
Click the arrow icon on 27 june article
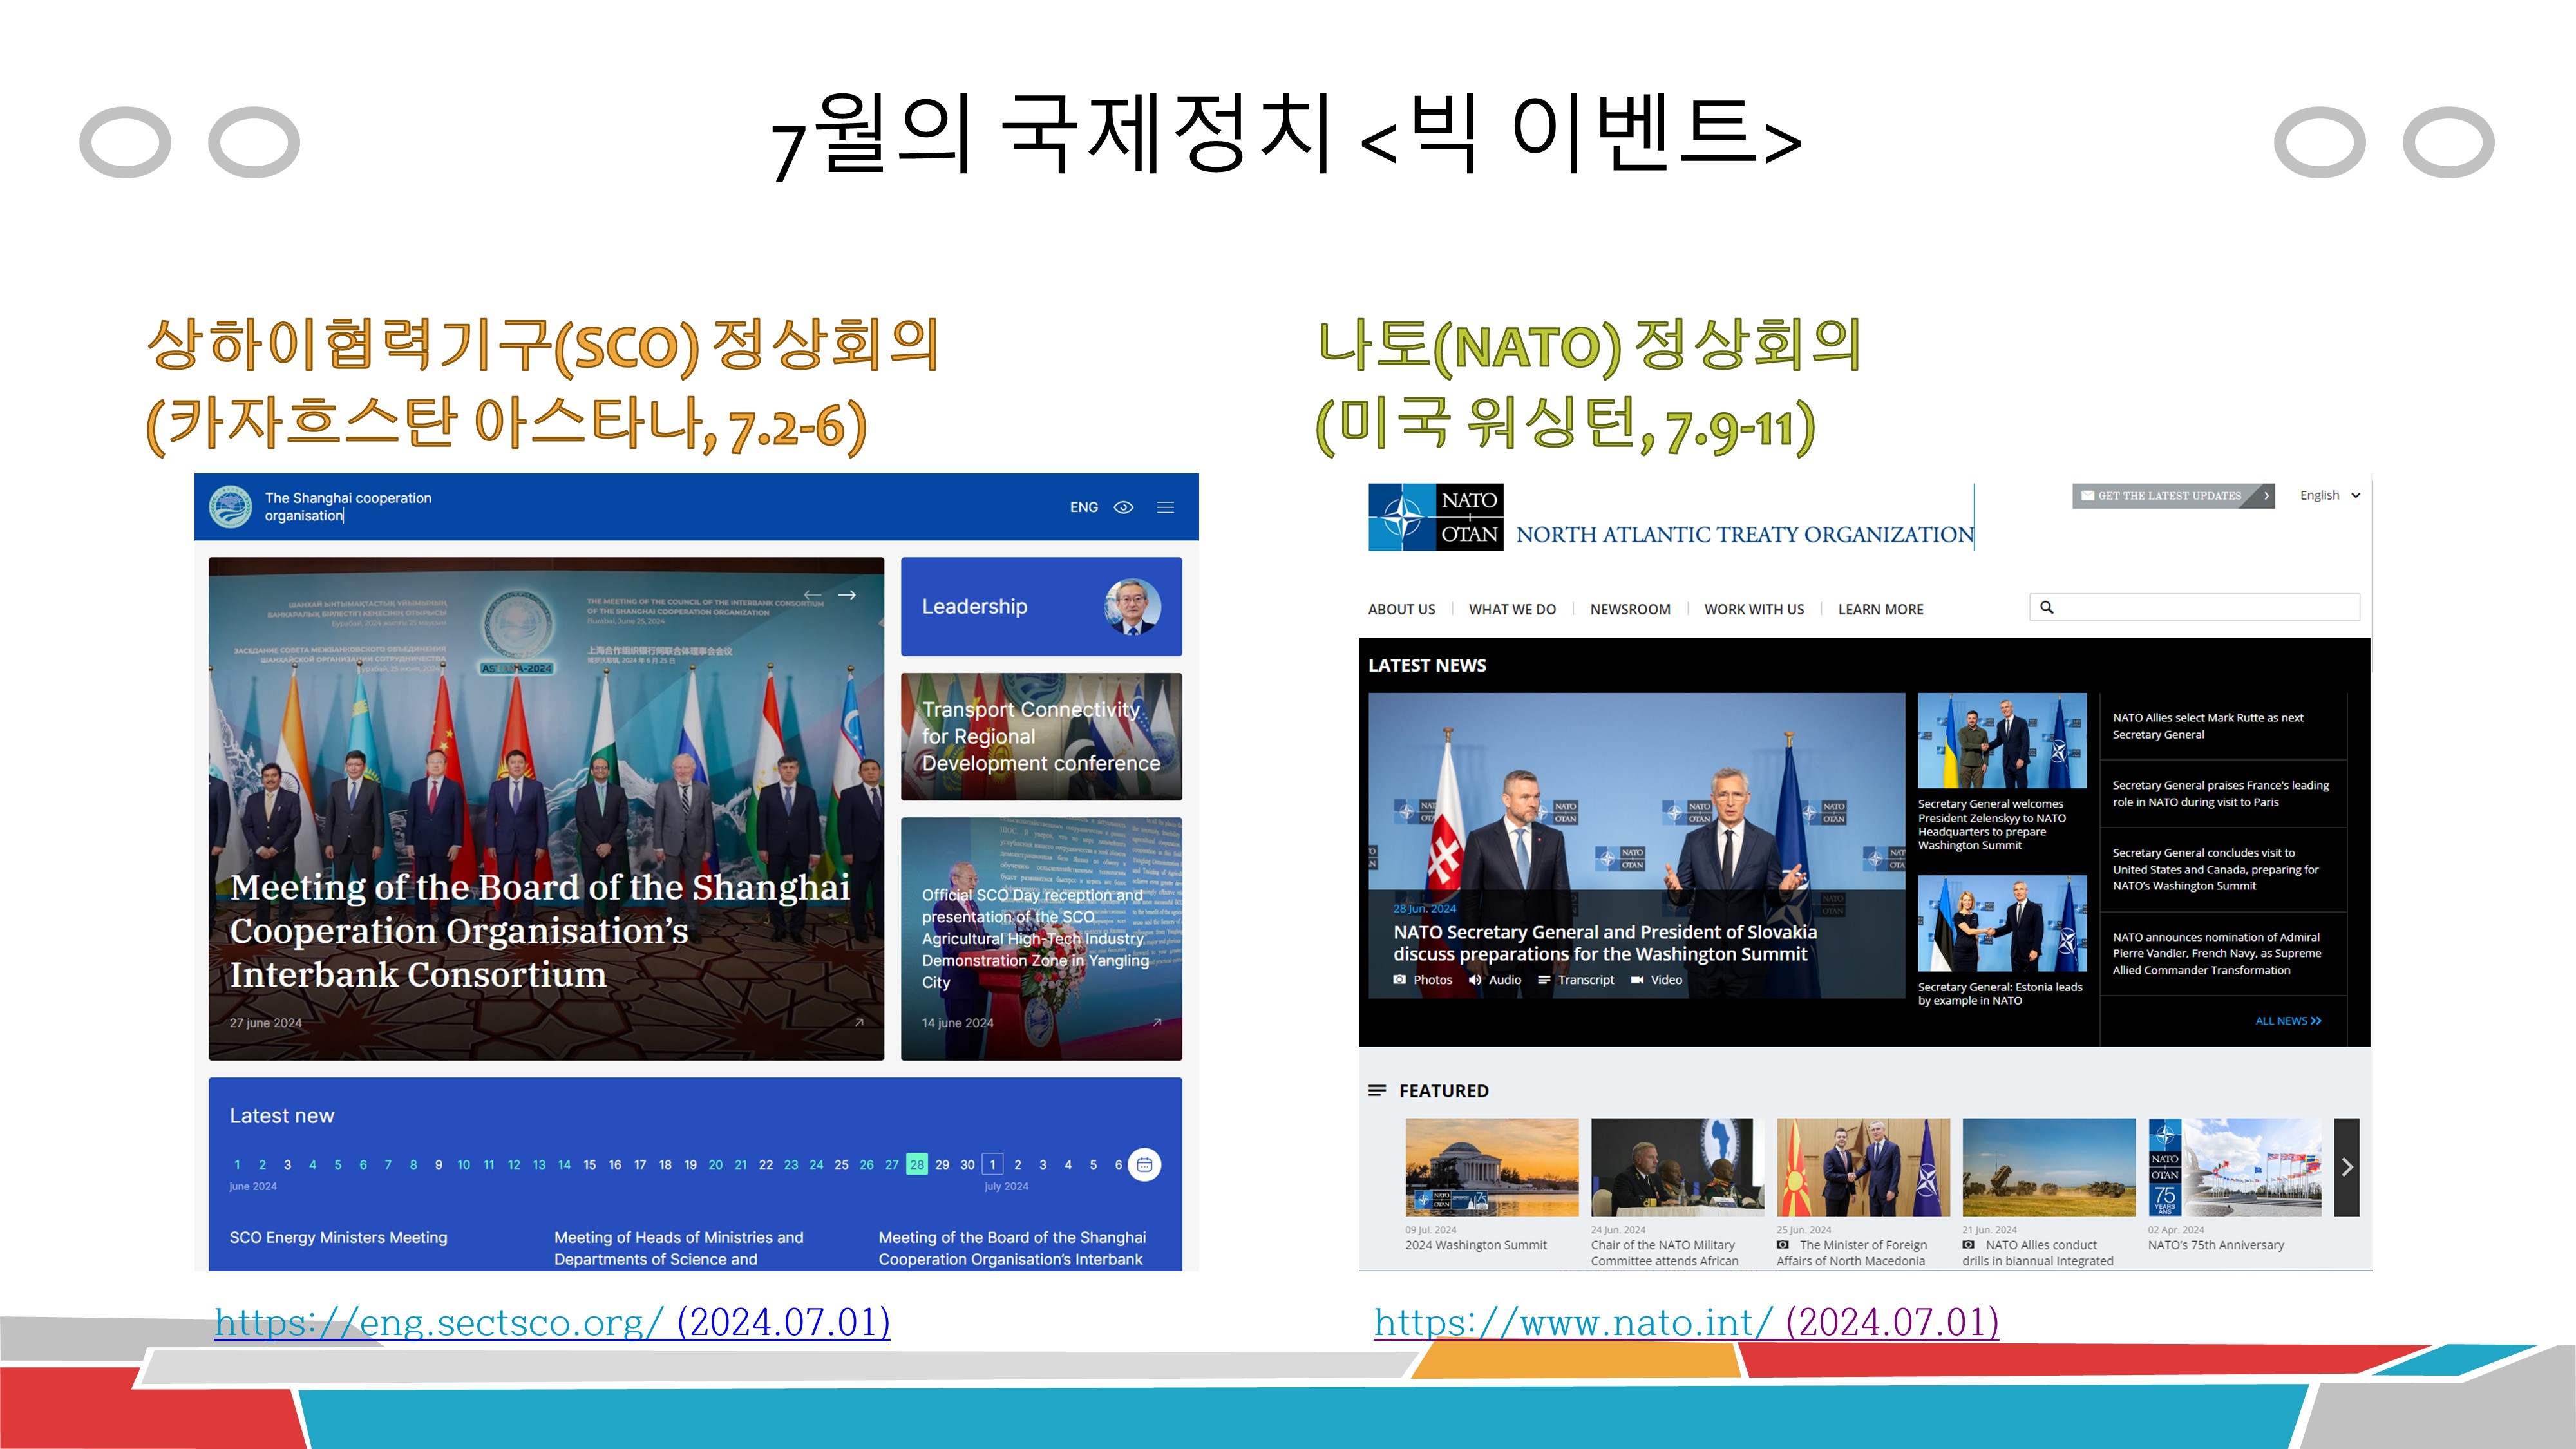click(859, 1022)
